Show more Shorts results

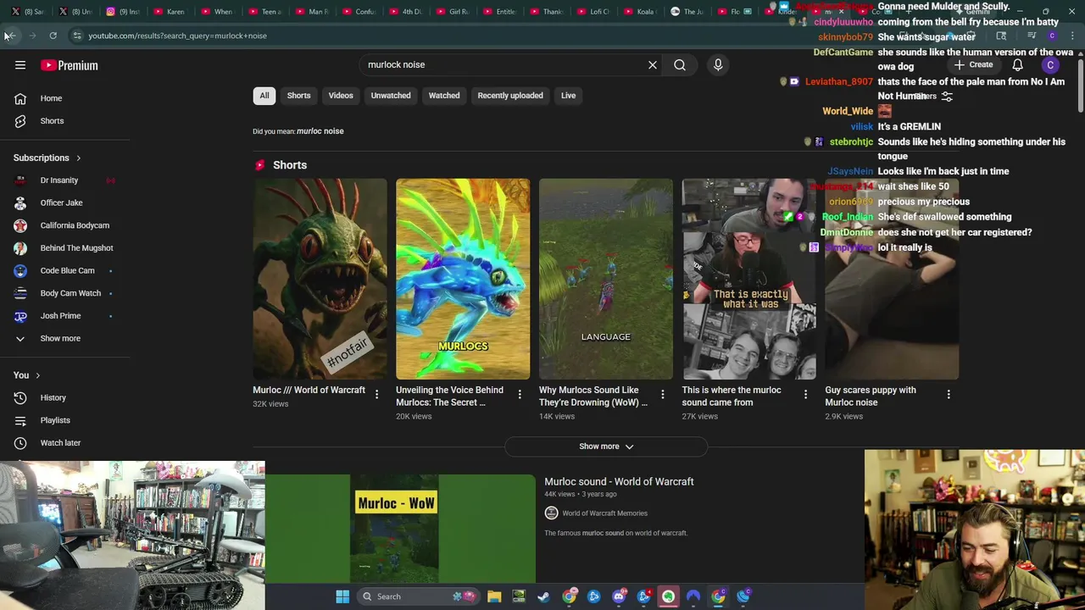(x=606, y=446)
